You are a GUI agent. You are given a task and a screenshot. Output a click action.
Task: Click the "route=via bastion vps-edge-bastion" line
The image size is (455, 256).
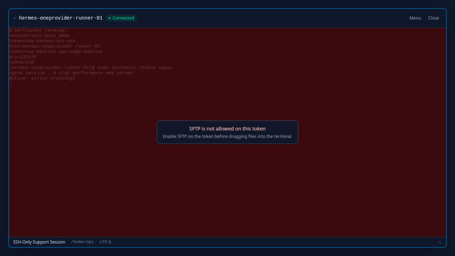(56, 52)
